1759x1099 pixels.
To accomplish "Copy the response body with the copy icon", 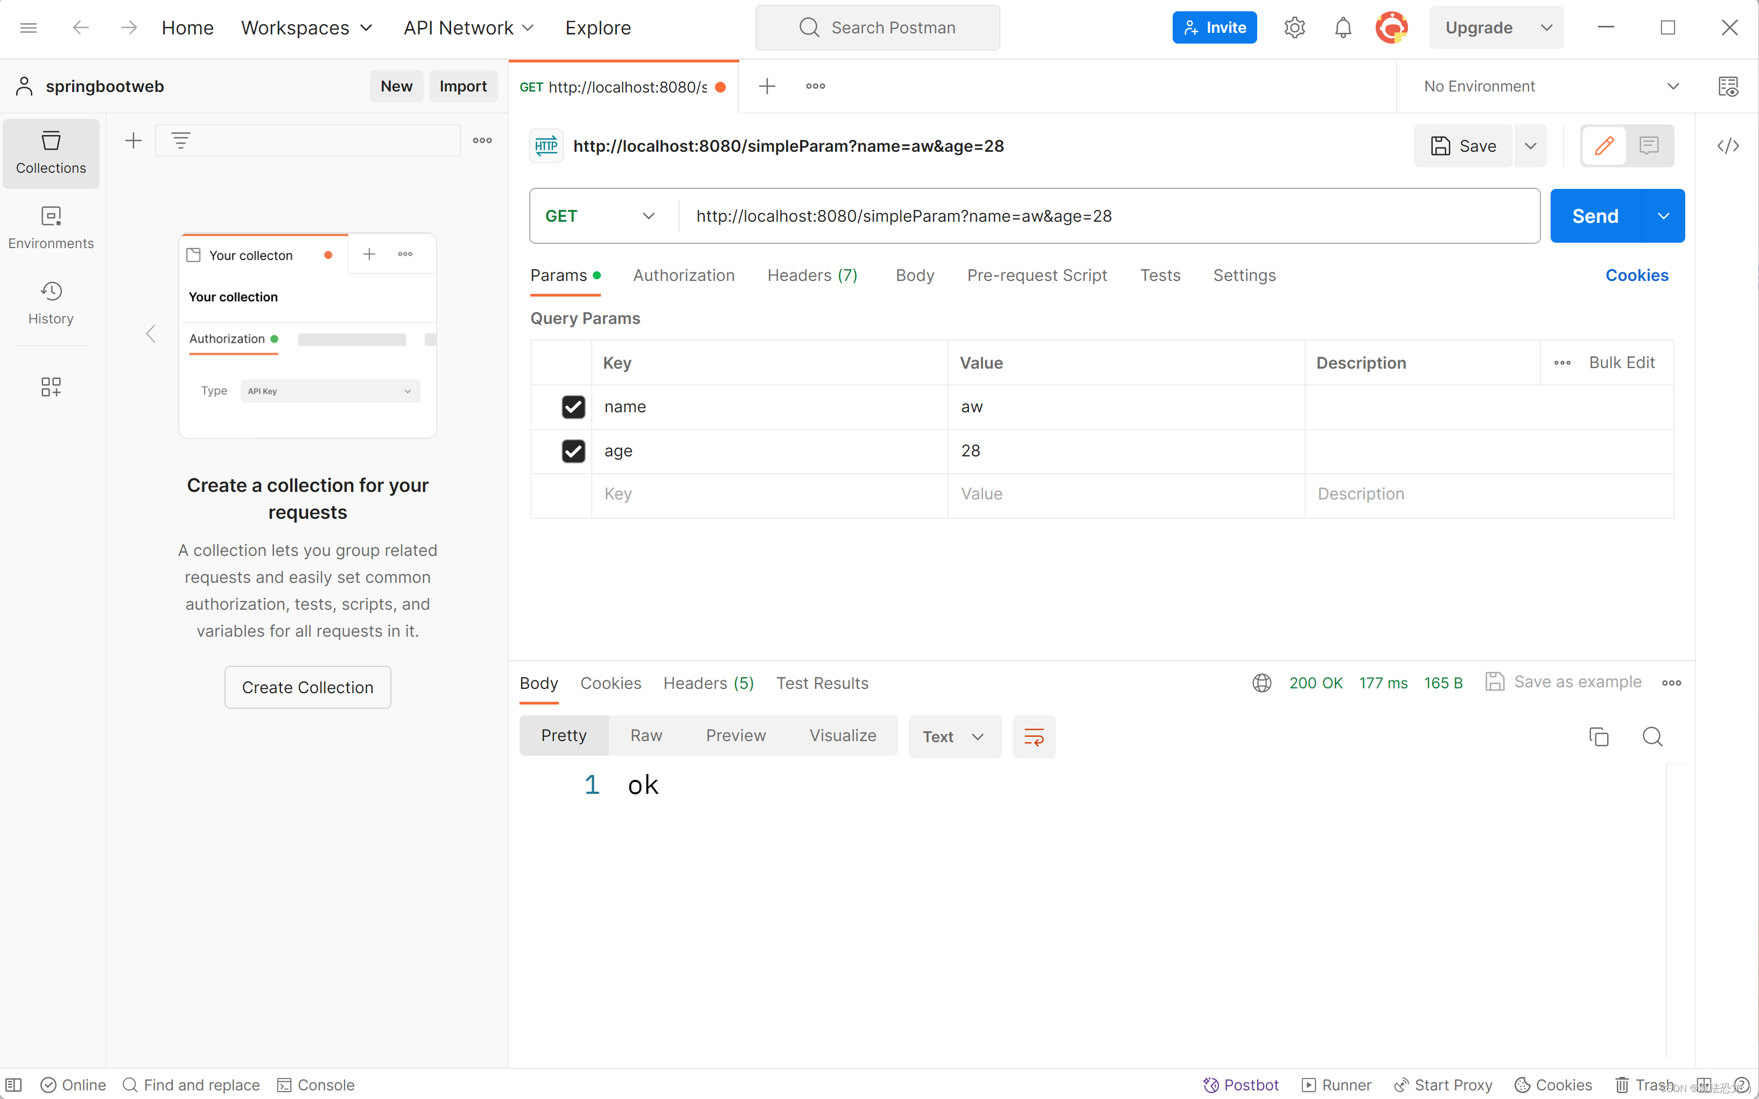I will [1599, 736].
